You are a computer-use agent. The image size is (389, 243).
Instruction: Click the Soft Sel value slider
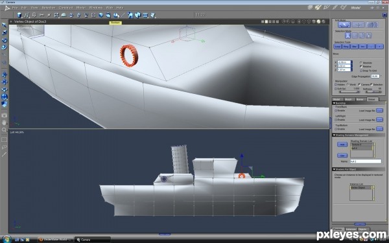[x=349, y=91]
